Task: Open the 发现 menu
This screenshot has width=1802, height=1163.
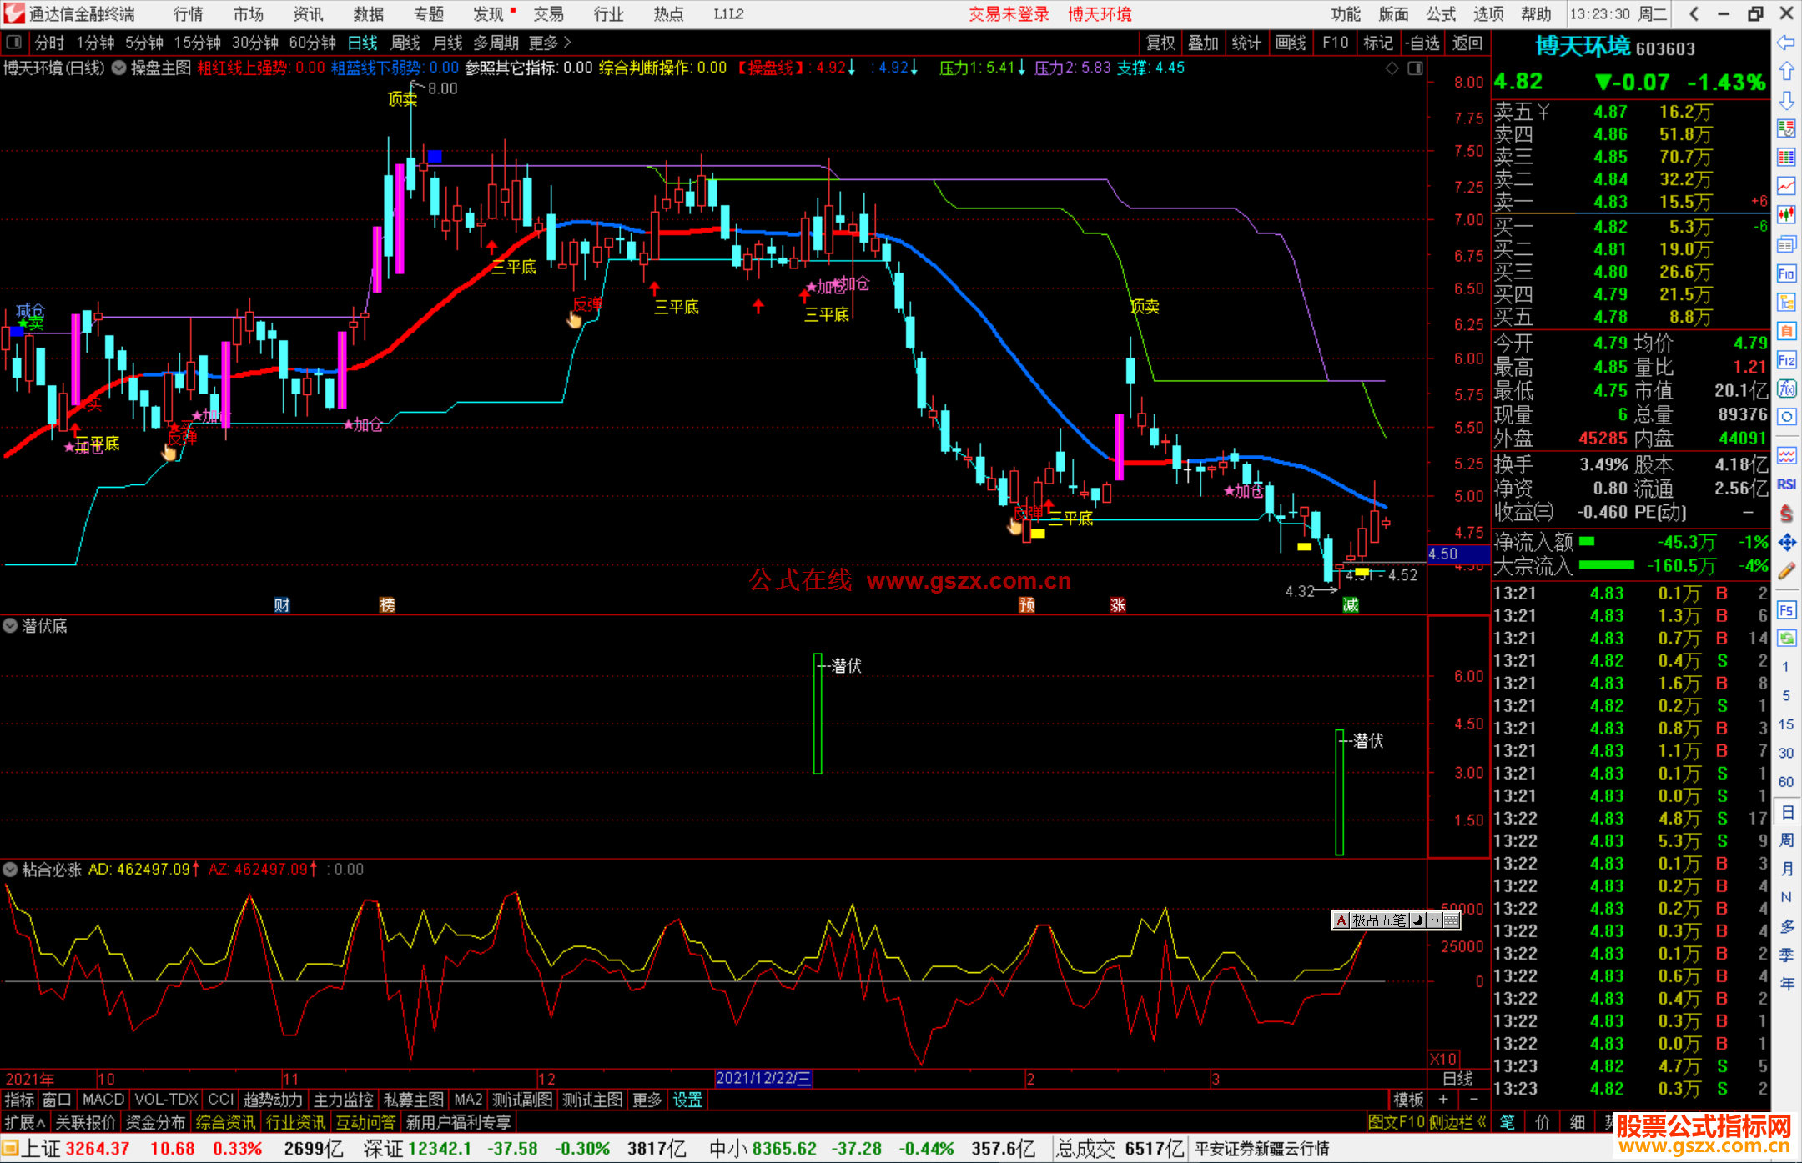Action: coord(489,14)
